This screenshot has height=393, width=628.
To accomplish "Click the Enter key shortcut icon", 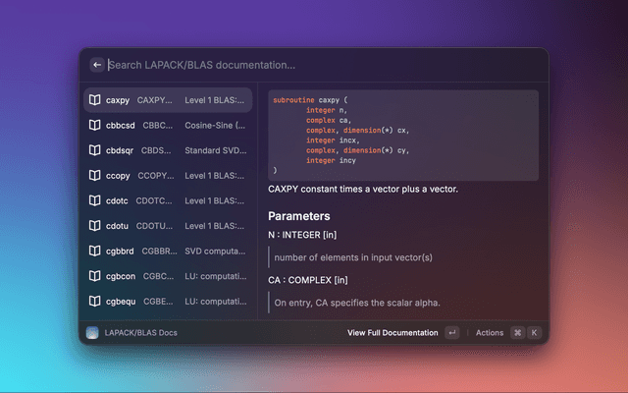I will (451, 333).
